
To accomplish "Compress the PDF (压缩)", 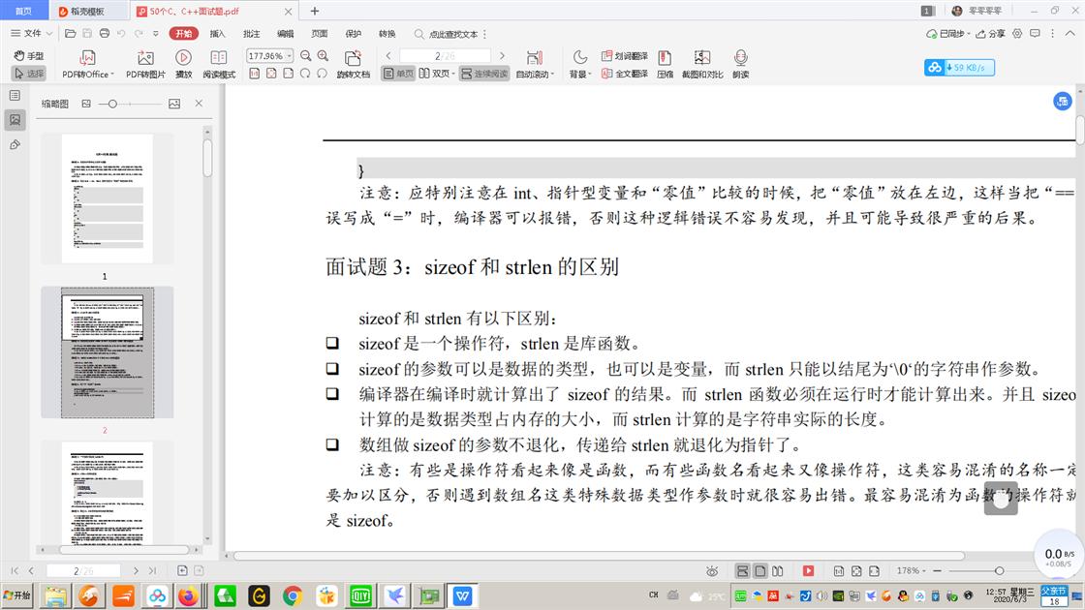I will (665, 64).
